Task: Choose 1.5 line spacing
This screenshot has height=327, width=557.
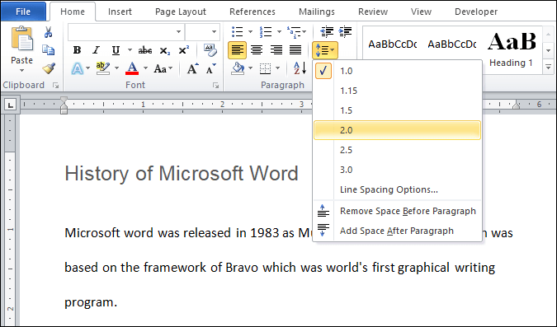Action: click(397, 110)
